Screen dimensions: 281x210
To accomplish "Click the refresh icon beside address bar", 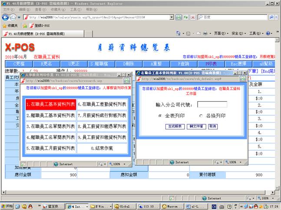I will pyautogui.click(x=178, y=17).
